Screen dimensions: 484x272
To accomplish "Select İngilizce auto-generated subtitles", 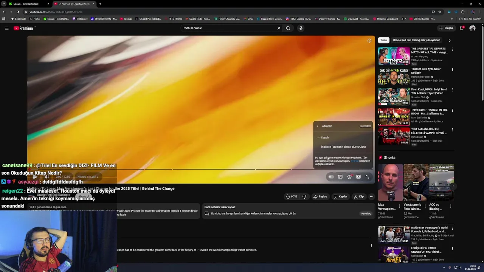I will 343,147.
